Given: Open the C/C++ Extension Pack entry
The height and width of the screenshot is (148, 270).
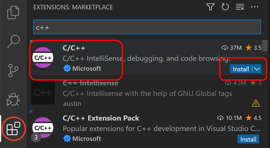Looking at the screenshot, I should coord(146,128).
